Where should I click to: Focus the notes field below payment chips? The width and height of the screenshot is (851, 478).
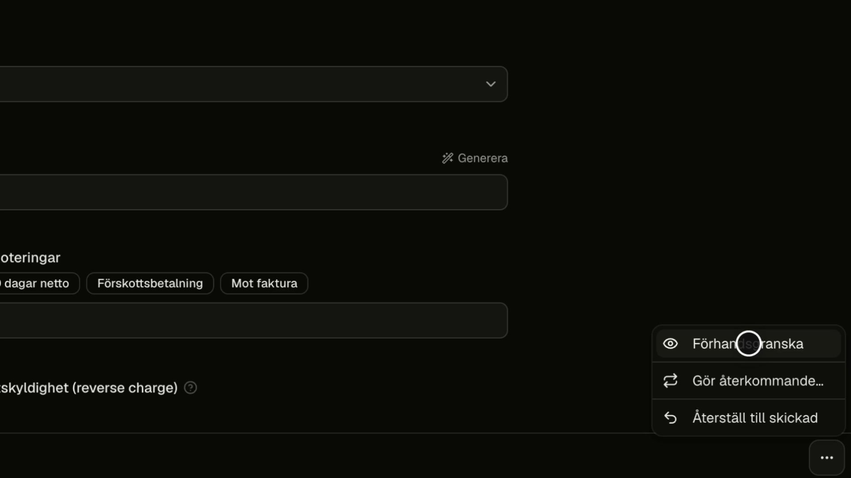tap(254, 320)
